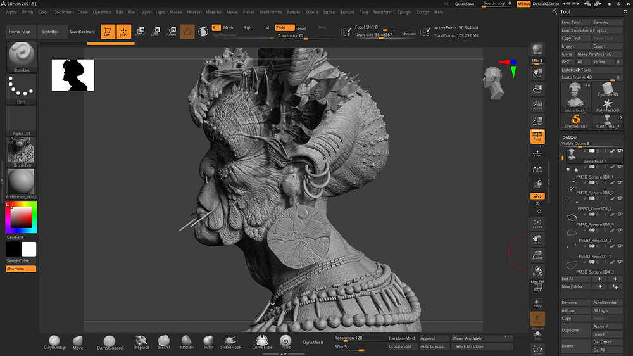Open the BrushTxtr texture selector
633x356 pixels.
click(22, 152)
